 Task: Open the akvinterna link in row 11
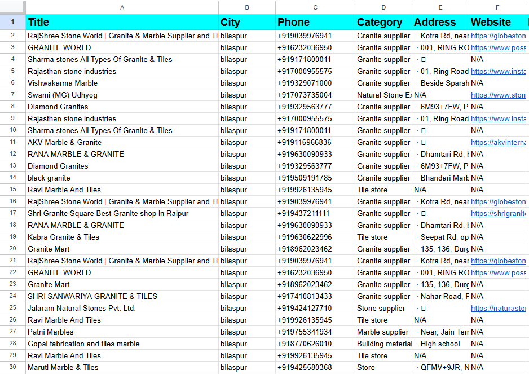[x=498, y=143]
